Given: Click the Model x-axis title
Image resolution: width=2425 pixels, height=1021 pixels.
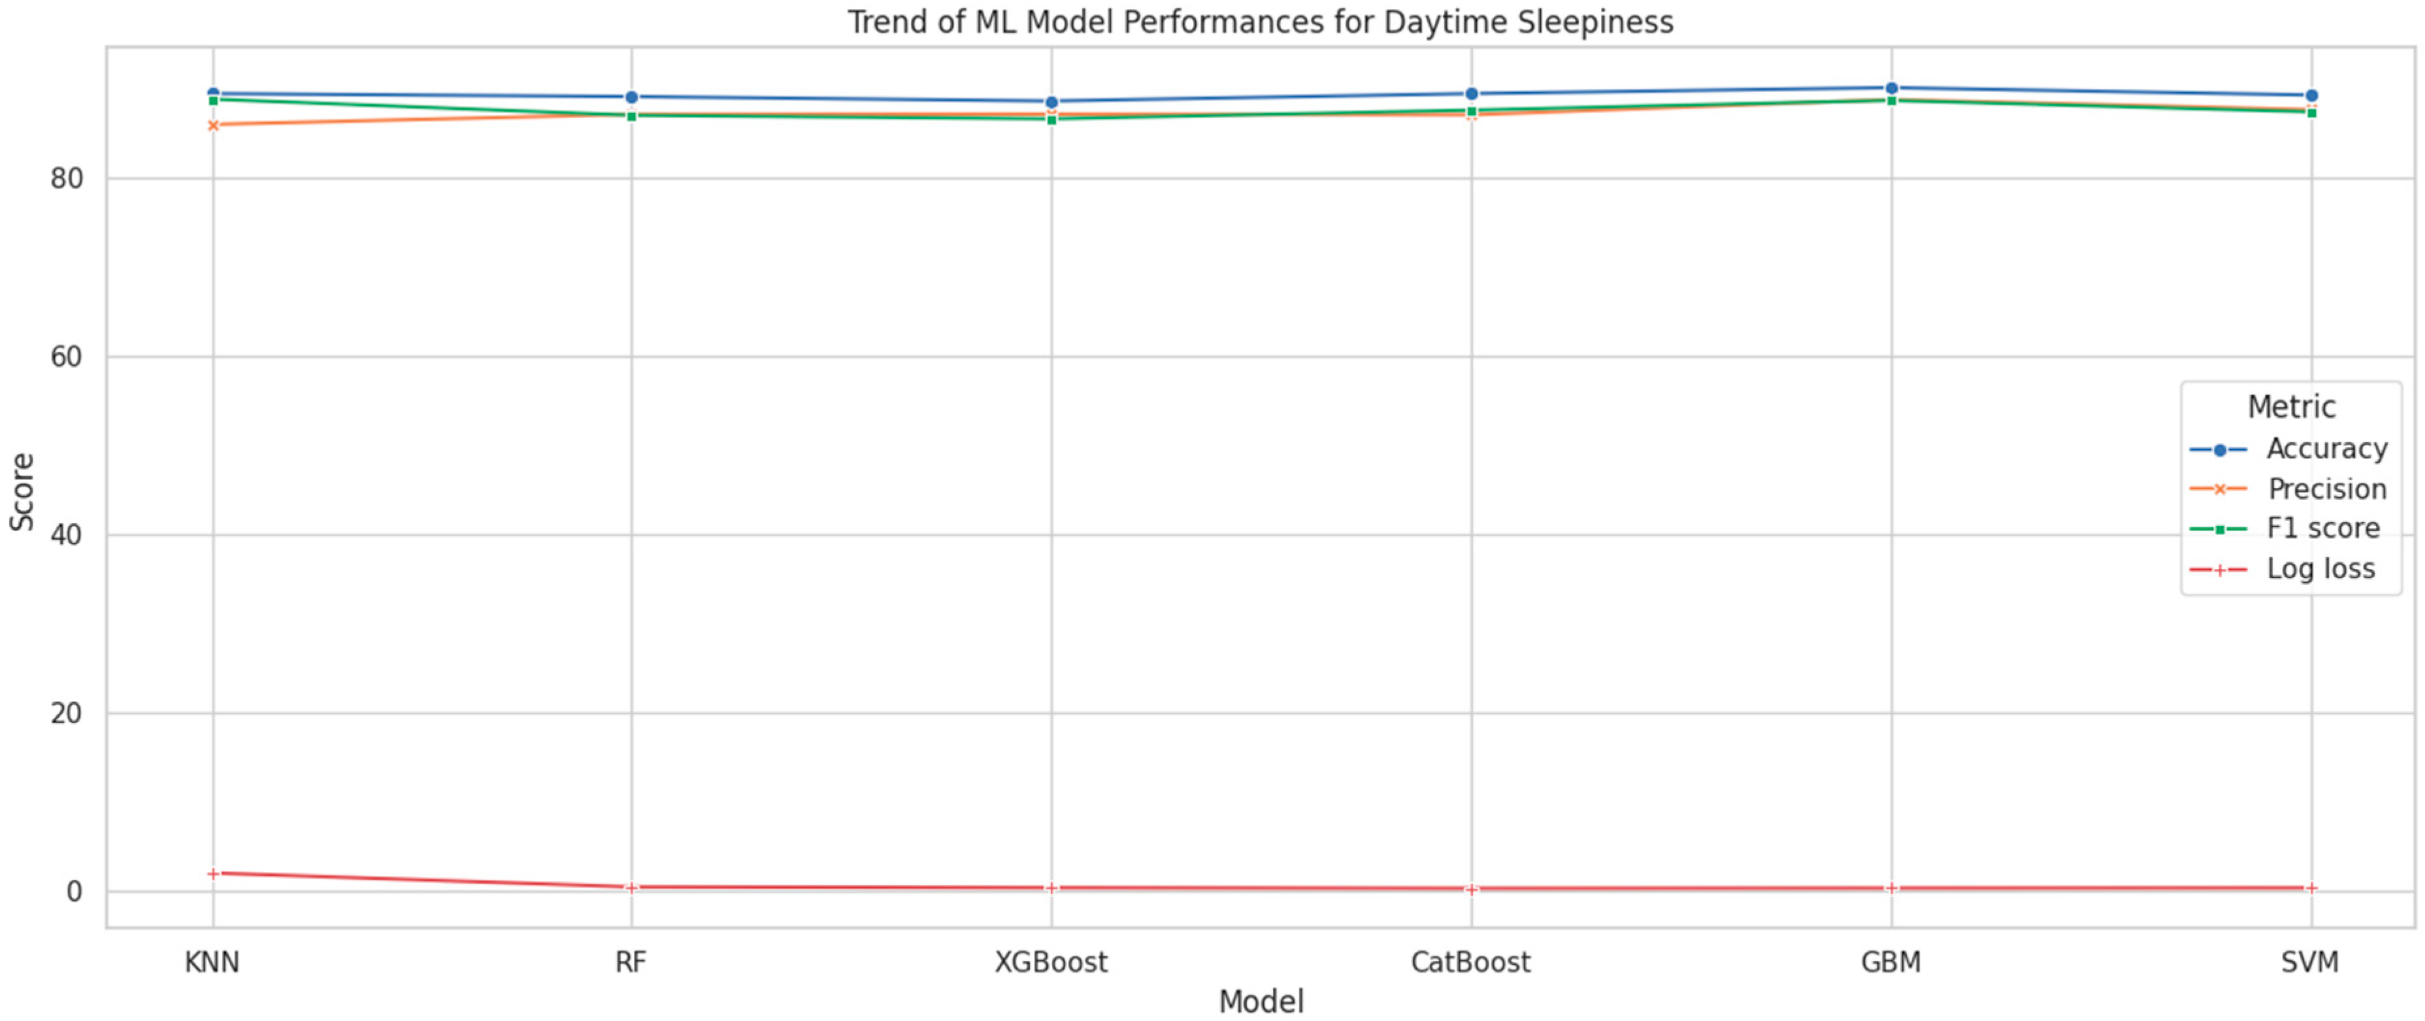Looking at the screenshot, I should coord(1261,1001).
